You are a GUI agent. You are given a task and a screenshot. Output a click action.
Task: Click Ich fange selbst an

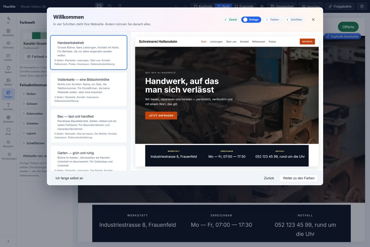click(69, 178)
